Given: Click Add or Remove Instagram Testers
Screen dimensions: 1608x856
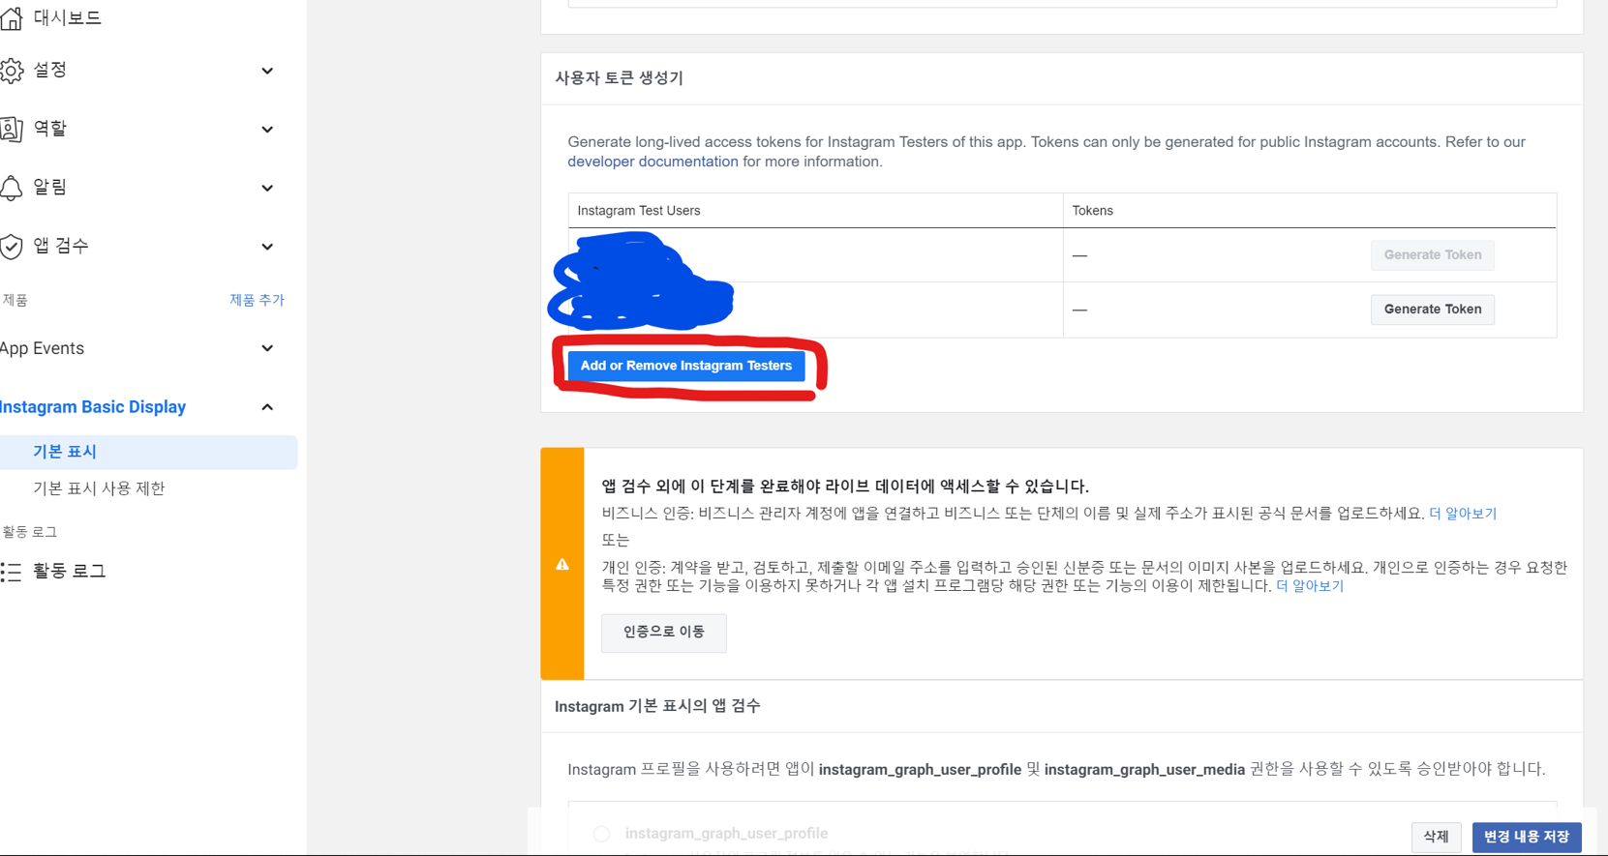Looking at the screenshot, I should coord(685,366).
